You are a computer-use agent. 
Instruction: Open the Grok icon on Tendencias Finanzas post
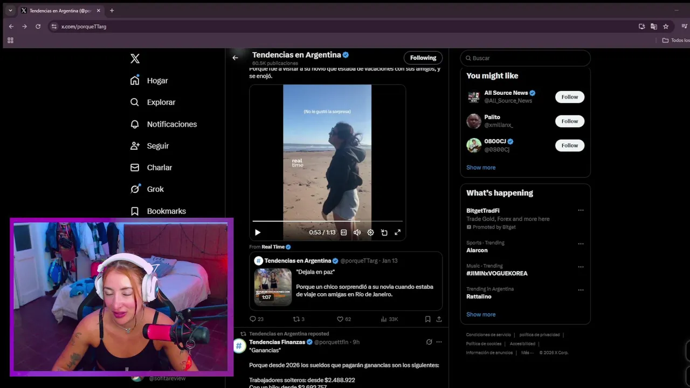[429, 342]
